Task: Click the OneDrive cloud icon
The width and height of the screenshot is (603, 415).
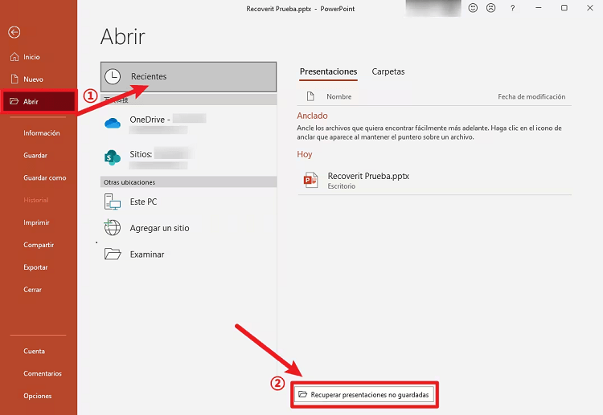Action: 113,124
